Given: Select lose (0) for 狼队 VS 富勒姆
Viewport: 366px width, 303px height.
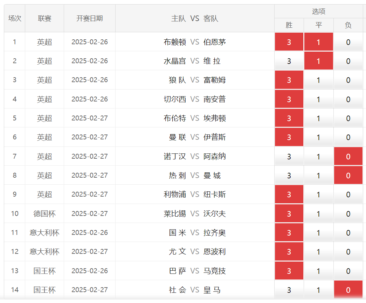Looking at the screenshot, I should point(348,80).
